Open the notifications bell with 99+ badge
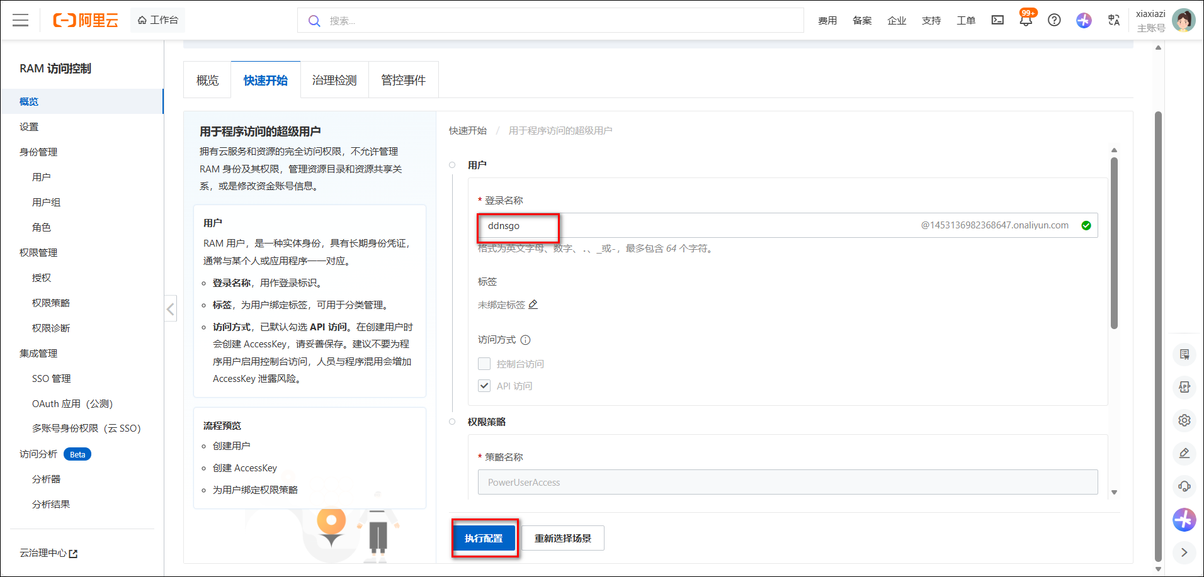The height and width of the screenshot is (577, 1204). [1026, 20]
